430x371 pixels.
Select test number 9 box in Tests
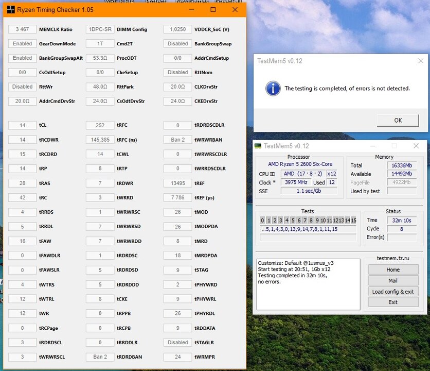coord(317,220)
